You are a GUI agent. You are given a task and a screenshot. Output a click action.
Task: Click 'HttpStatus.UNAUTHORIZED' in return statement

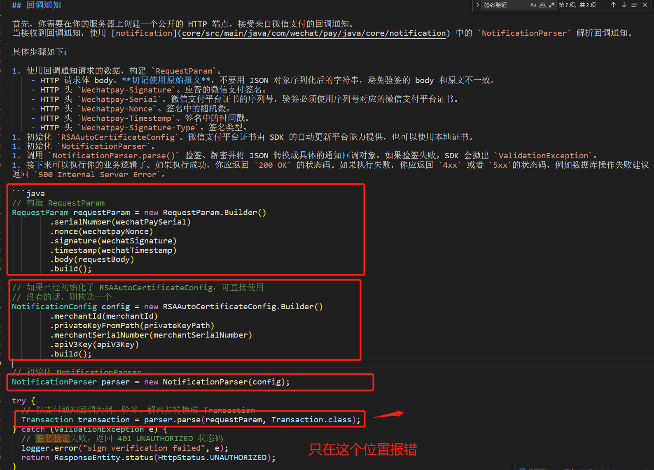[213, 458]
